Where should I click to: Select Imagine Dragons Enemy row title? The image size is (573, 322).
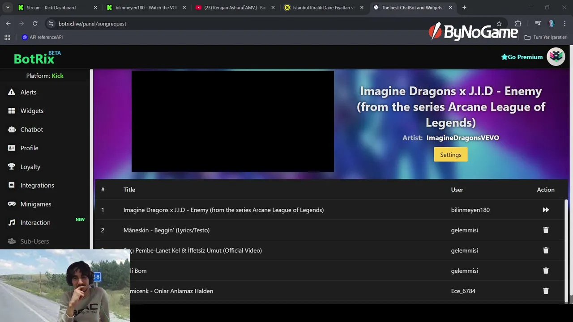click(x=223, y=210)
